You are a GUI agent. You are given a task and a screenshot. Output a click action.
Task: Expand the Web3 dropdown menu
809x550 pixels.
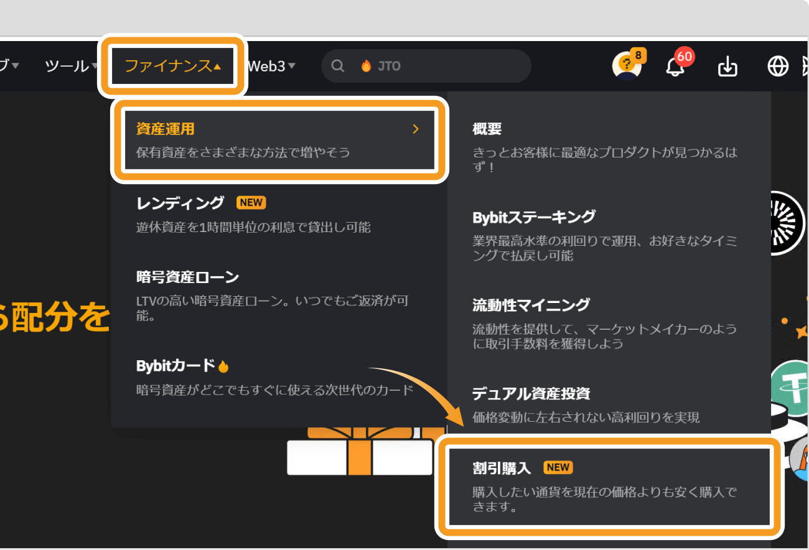[271, 66]
